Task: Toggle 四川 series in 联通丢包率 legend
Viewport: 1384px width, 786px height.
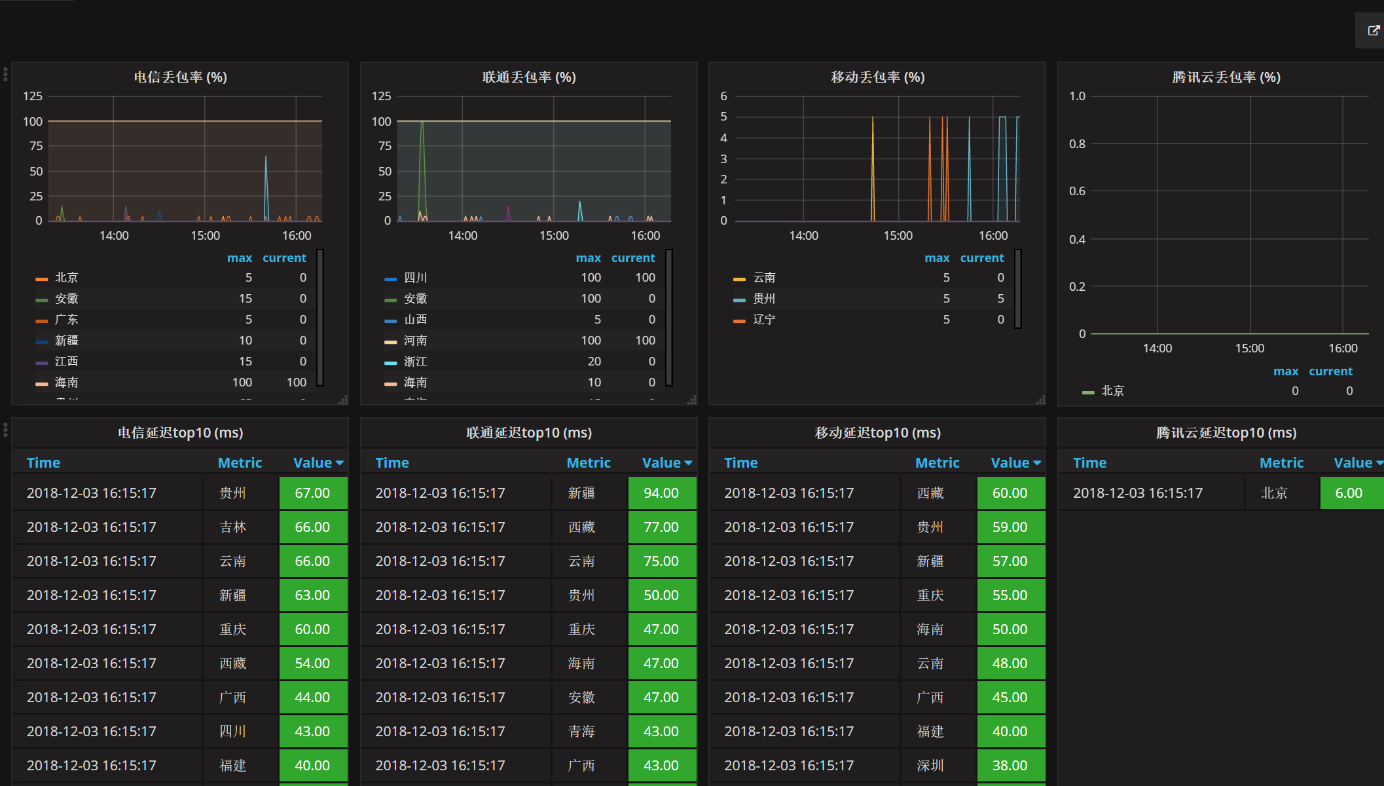Action: (415, 278)
